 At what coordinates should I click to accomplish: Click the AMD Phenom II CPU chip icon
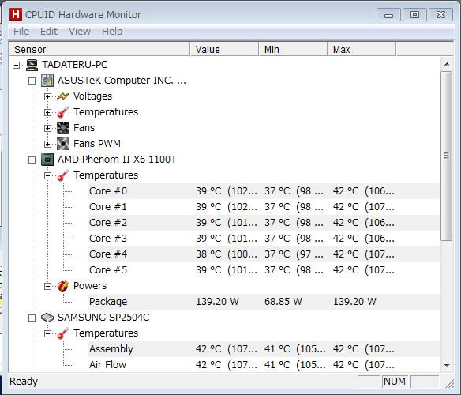47,160
